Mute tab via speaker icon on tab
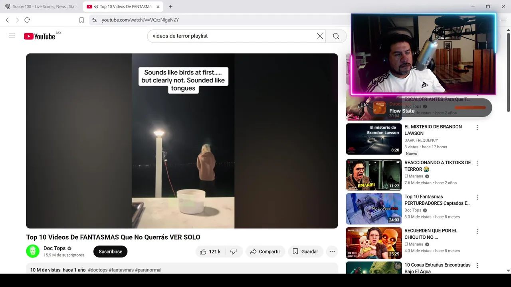Image resolution: width=511 pixels, height=287 pixels. pos(96,7)
